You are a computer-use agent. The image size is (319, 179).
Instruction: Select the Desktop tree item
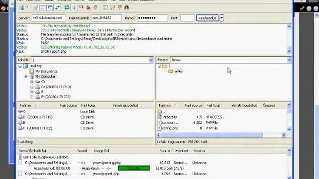pyautogui.click(x=36, y=66)
